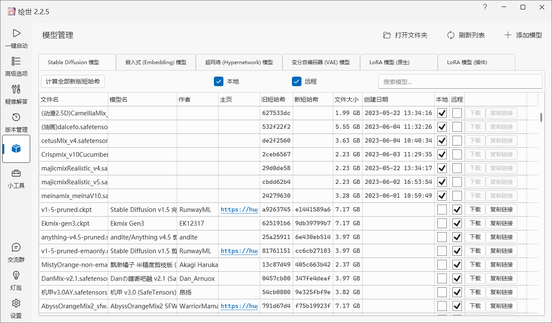
Task: Disable the 本地 filter checkbox
Action: point(219,81)
